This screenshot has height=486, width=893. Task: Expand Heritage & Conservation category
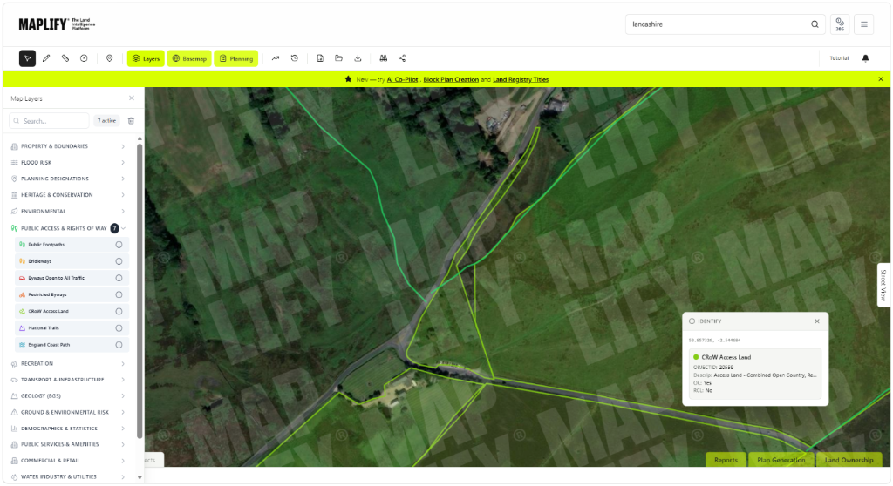click(68, 194)
